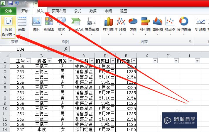209x132 pixels.
Task: Click cell with 部门经理
Action: tap(84, 129)
